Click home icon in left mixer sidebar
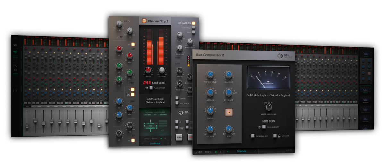 pyautogui.click(x=15, y=45)
